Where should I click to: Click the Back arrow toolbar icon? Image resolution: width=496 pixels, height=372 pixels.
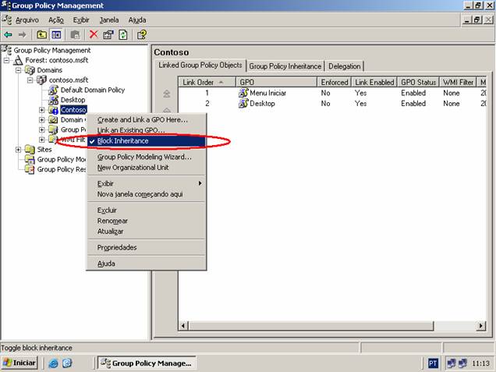(x=8, y=34)
